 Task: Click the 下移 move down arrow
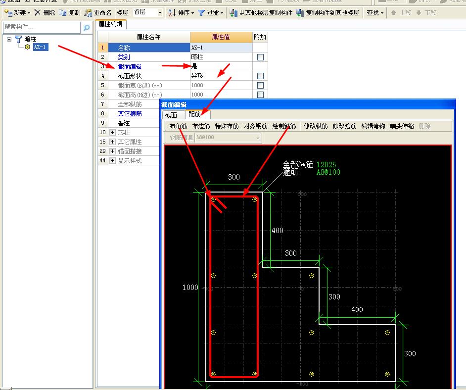click(x=419, y=13)
